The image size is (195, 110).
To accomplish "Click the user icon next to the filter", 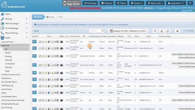I will click(x=162, y=31).
